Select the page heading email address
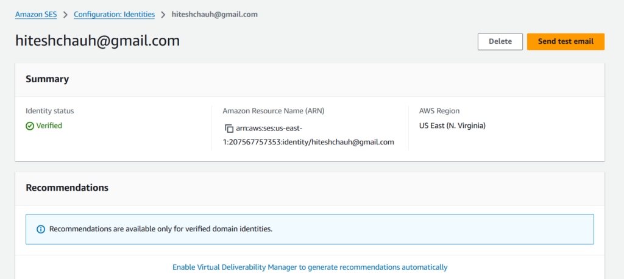 [97, 41]
